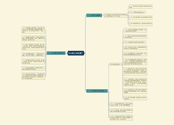Image resolution: width=174 pixels, height=125 pixels.
Task: Click the node 工会经费使用范围为
Action: 115,64
